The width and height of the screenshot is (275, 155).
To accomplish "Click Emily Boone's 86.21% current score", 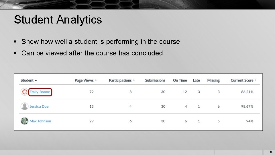I will pyautogui.click(x=247, y=92).
